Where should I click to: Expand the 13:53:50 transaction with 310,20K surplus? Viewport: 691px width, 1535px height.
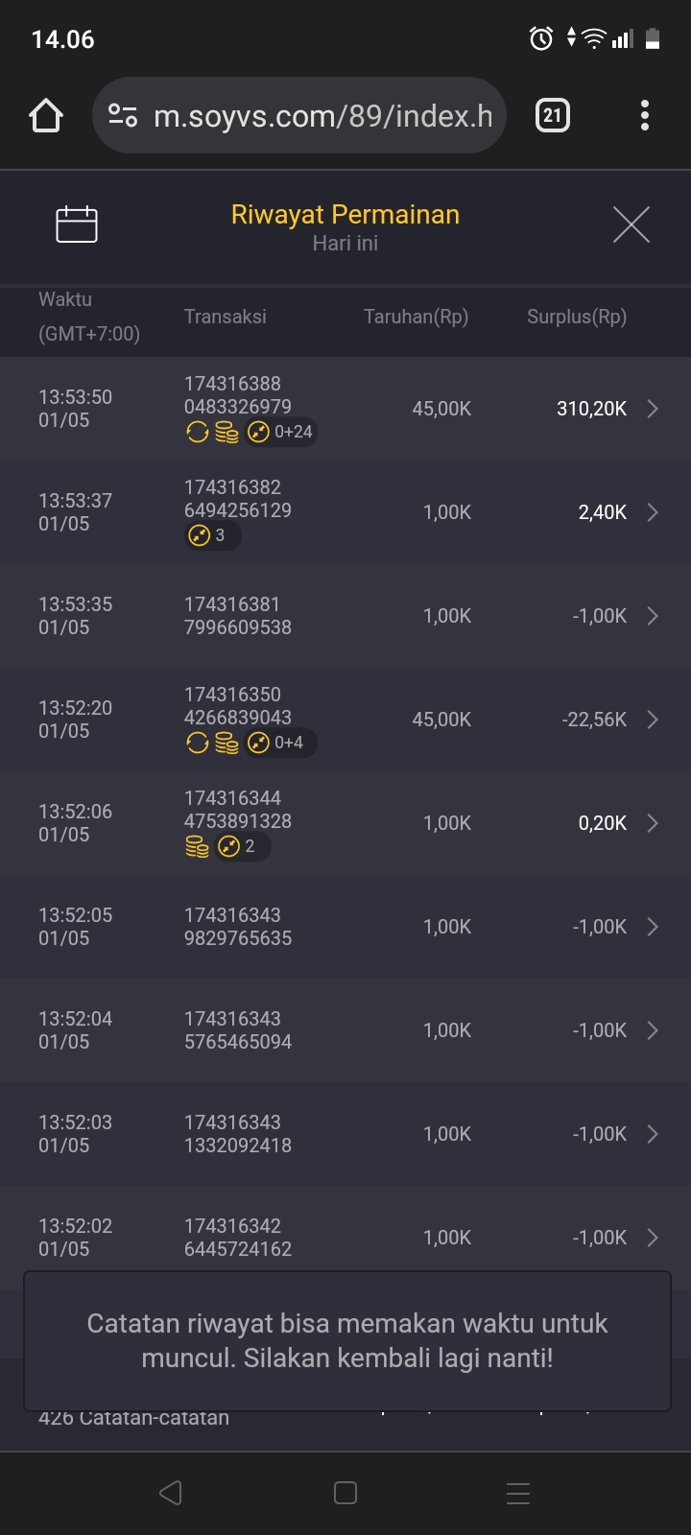pos(653,409)
